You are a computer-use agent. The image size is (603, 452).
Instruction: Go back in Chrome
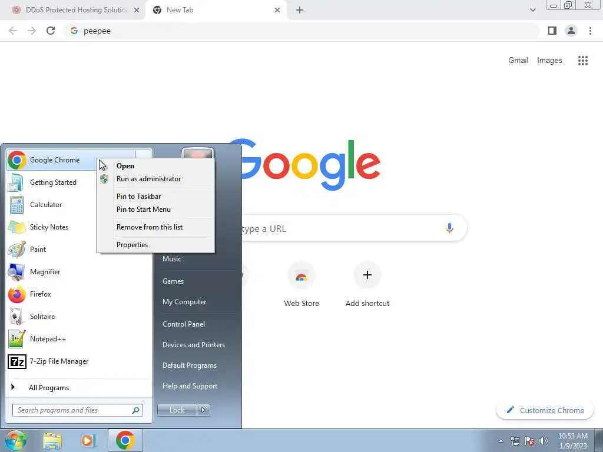13,31
